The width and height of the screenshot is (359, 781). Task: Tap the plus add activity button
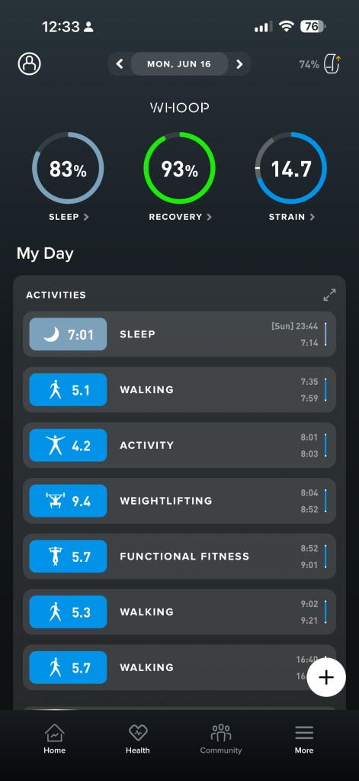(x=326, y=677)
